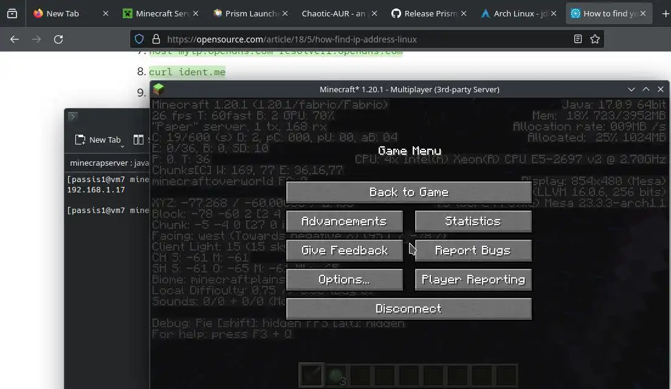This screenshot has height=389, width=671.
Task: Select the minecrapserver : java terminal tab
Action: pos(109,163)
